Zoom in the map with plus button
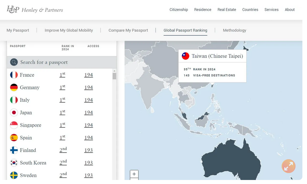Screen dimensions: 307x184 (134, 174)
